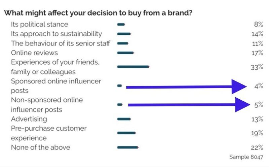Click the Advertising bar

pyautogui.click(x=124, y=119)
